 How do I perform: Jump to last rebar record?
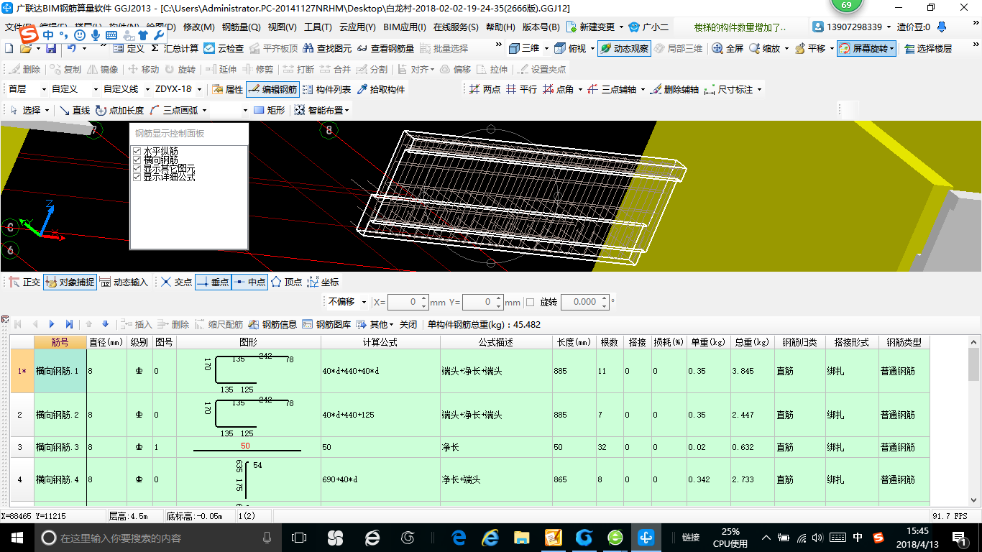[x=69, y=324]
